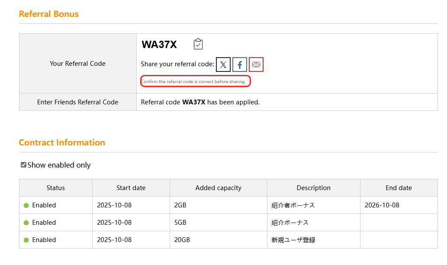Click the green status dot for 20GB row

click(26, 240)
